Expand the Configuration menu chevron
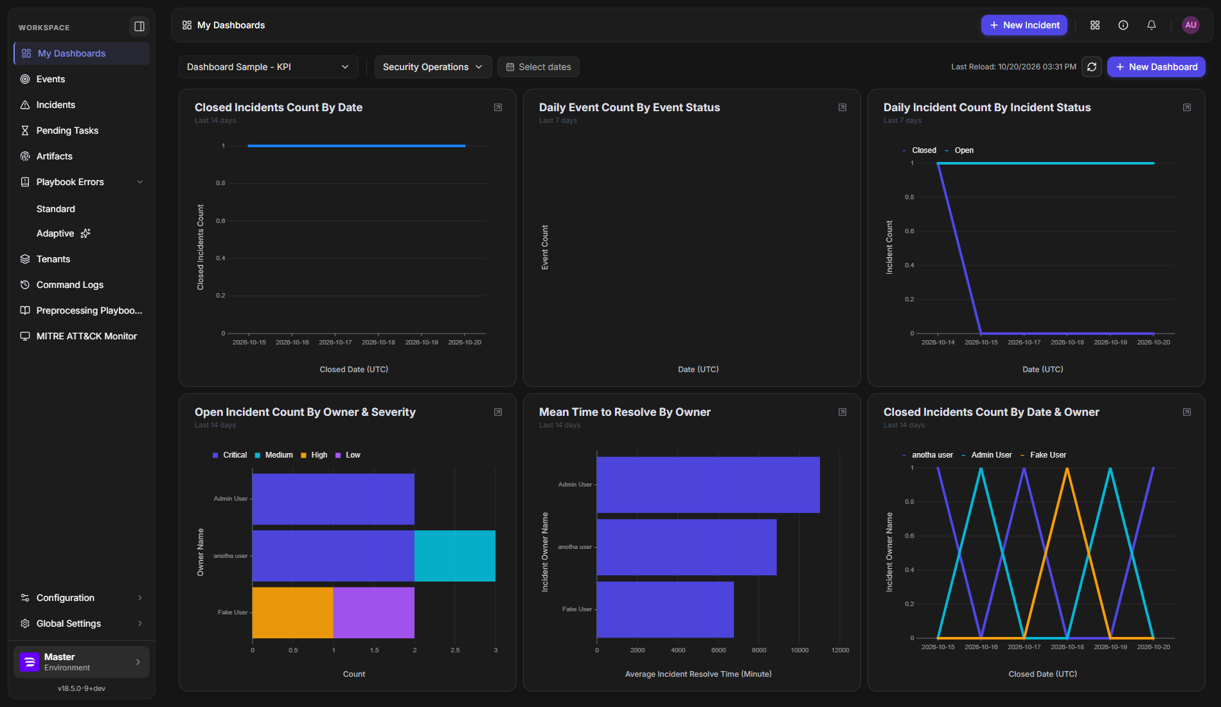The image size is (1221, 707). coord(140,598)
